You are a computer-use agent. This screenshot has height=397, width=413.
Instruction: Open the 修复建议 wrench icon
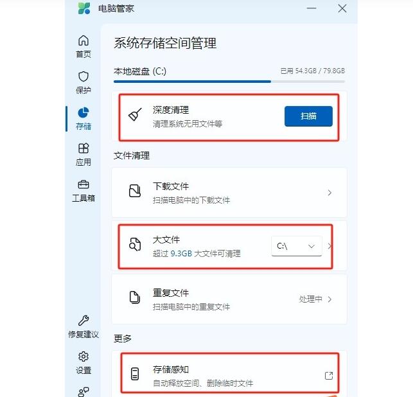[x=83, y=321]
